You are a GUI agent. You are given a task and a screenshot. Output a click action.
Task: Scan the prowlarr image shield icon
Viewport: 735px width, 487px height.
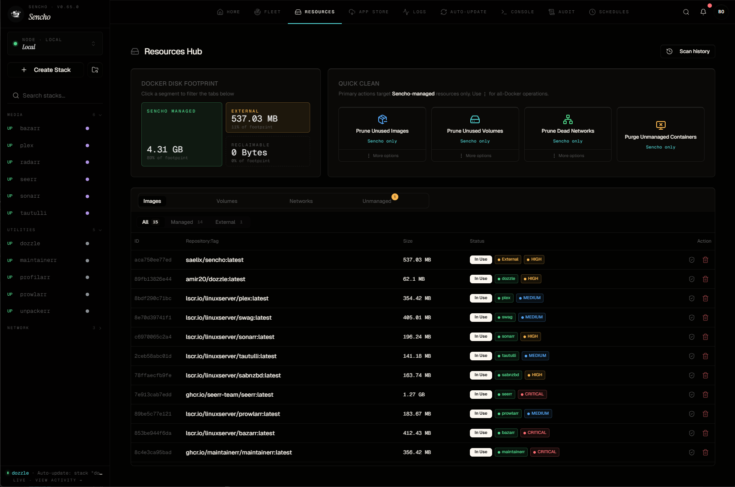point(691,414)
